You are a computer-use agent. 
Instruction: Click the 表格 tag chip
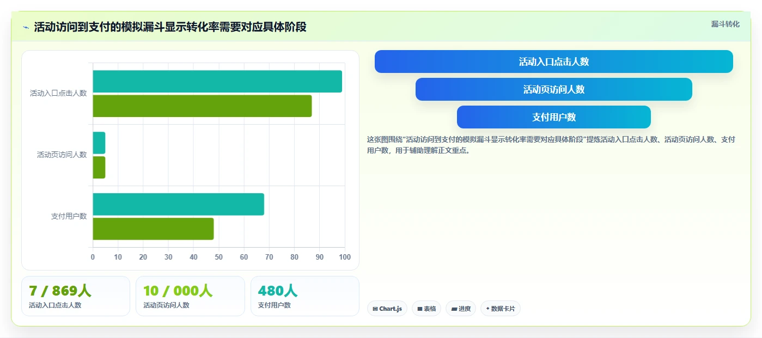click(426, 309)
